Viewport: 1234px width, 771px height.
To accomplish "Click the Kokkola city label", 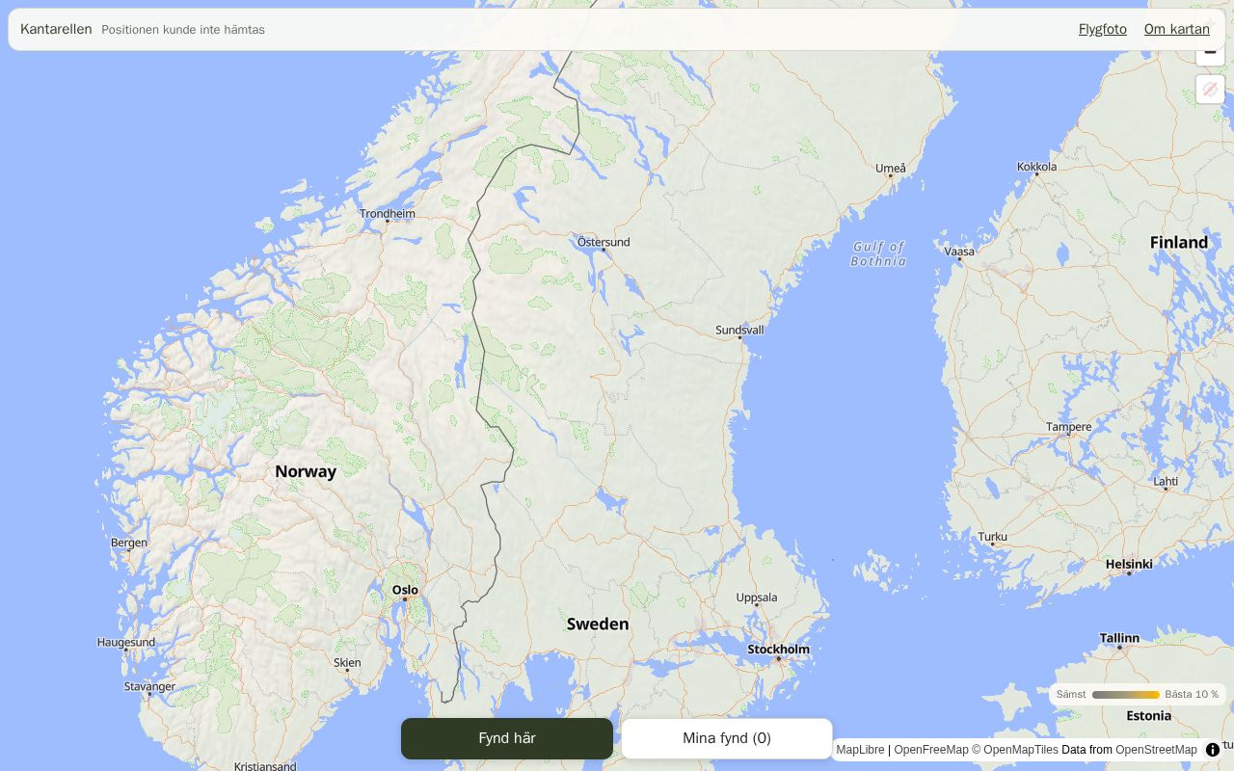I will pos(1037,167).
